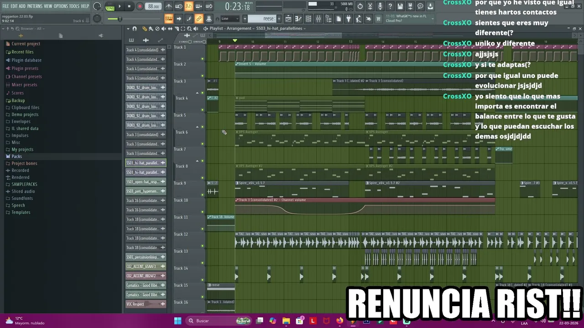
Task: Toggle the wait-for-input icon
Action: (178, 6)
